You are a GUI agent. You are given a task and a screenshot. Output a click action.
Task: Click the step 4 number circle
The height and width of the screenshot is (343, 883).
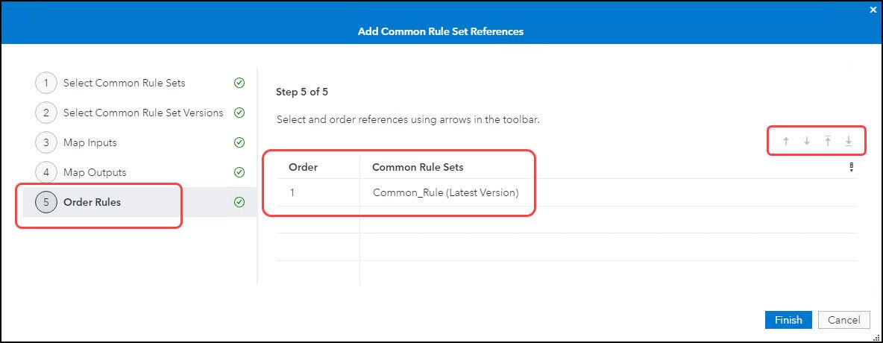(x=46, y=172)
